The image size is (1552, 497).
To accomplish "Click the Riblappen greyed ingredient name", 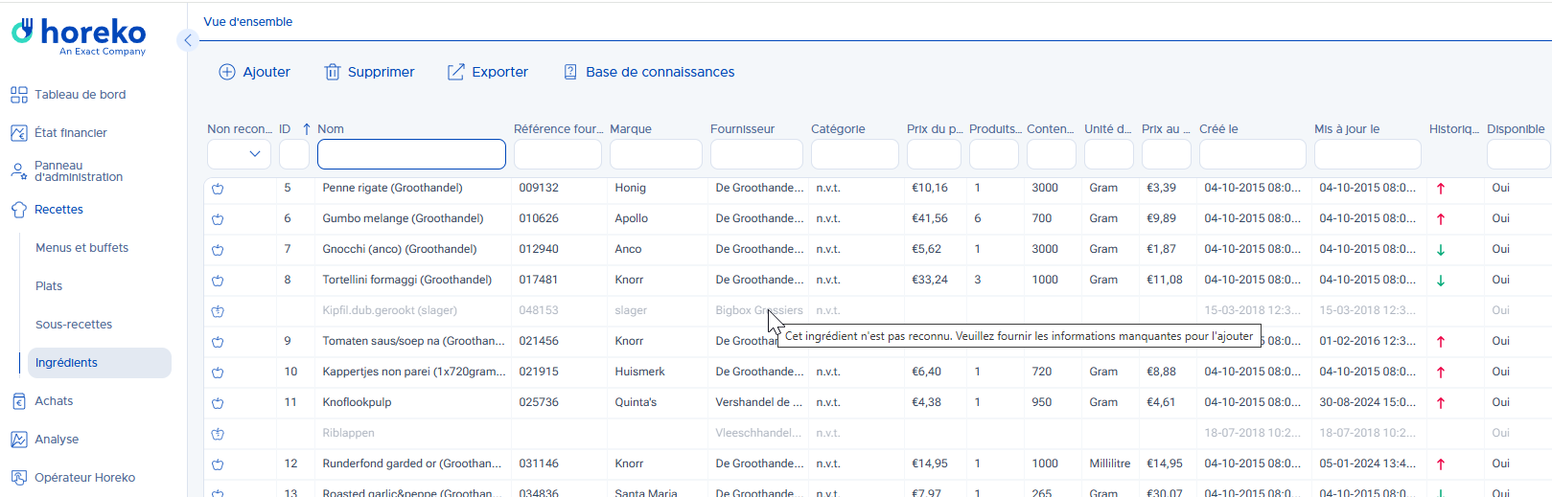I will (x=348, y=433).
